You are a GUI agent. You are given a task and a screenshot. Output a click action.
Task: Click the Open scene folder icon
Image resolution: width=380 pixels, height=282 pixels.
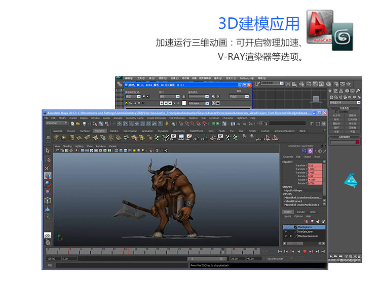(x=78, y=124)
